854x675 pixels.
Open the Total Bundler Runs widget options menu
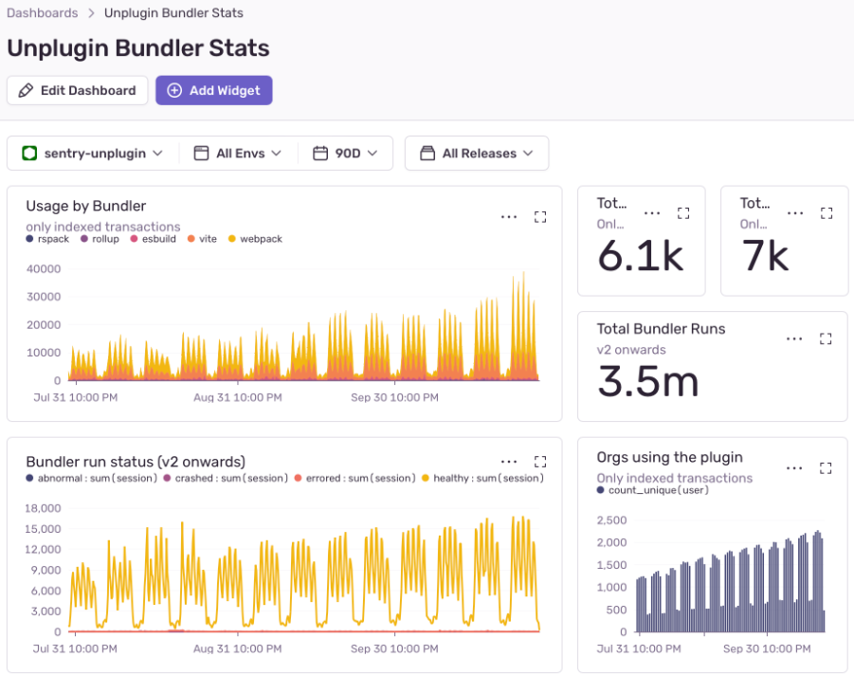pyautogui.click(x=794, y=338)
